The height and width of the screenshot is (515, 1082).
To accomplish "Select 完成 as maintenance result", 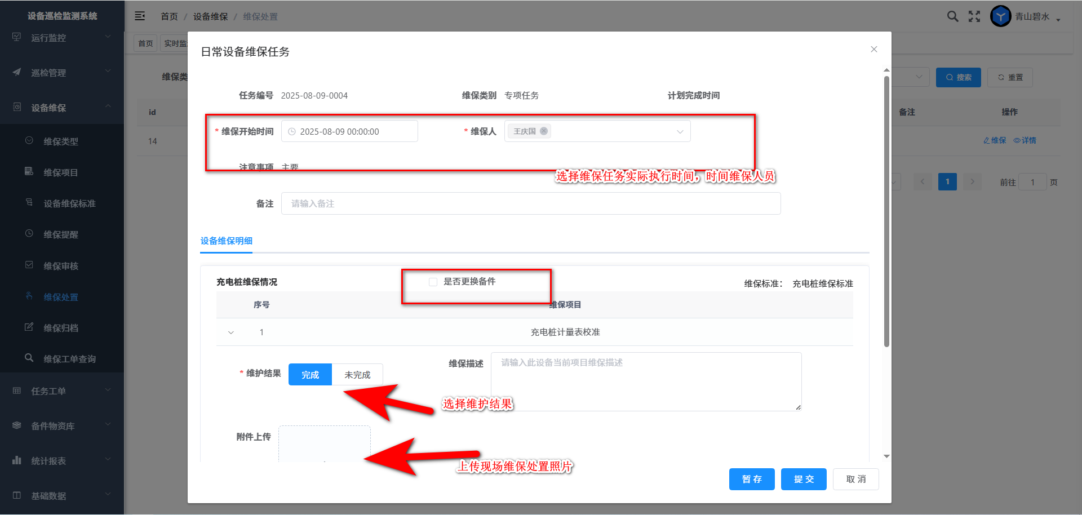I will [310, 375].
